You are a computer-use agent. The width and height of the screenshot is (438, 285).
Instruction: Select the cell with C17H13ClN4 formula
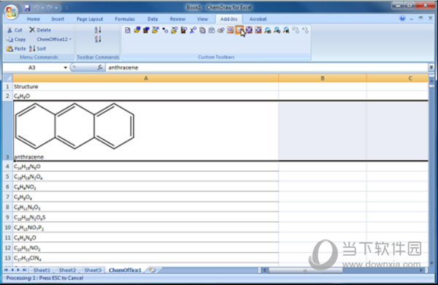point(145,258)
